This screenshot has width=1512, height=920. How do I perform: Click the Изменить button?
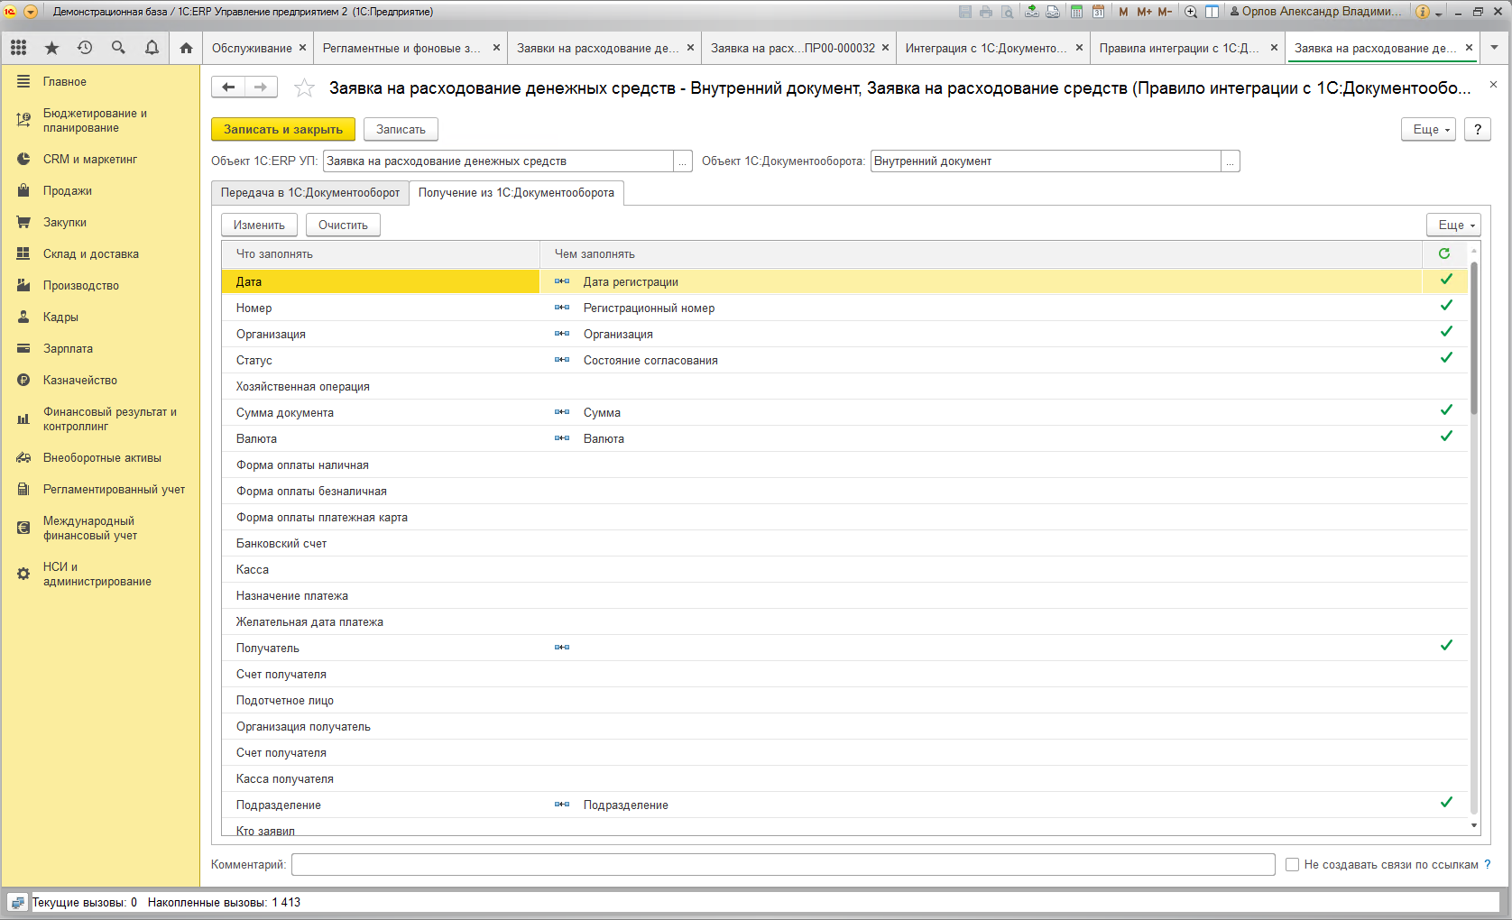[x=259, y=225]
